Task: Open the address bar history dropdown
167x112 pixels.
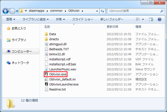Action: tap(97, 11)
